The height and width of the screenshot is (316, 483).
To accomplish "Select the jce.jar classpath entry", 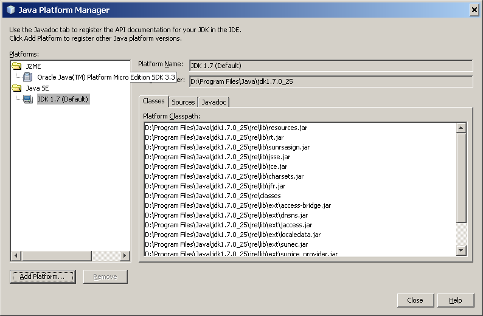I will point(216,167).
